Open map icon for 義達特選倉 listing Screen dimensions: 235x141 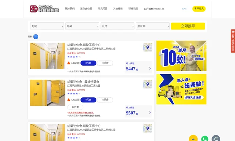[x=148, y=84]
